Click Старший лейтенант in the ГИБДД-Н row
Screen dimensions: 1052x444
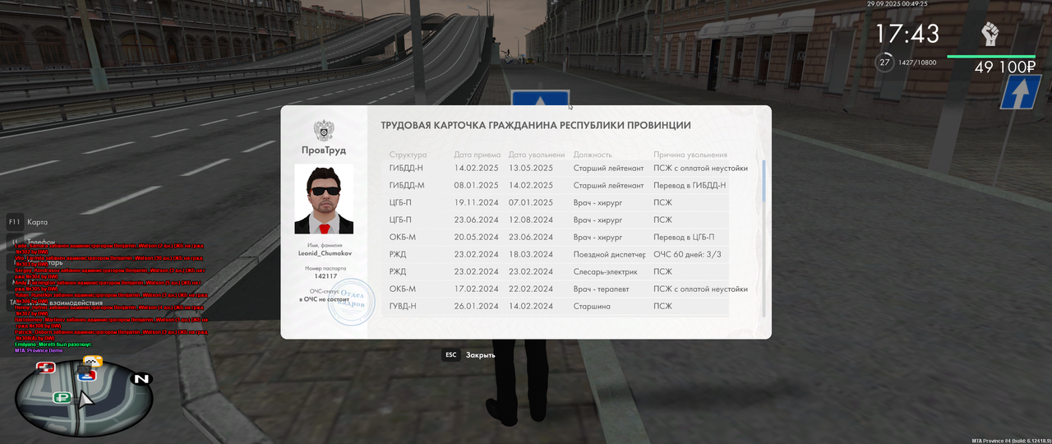pos(609,168)
